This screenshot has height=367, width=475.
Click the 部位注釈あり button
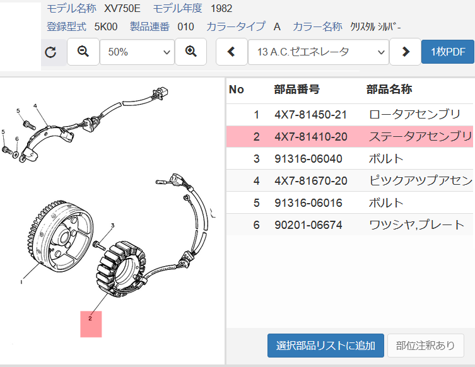[426, 346]
